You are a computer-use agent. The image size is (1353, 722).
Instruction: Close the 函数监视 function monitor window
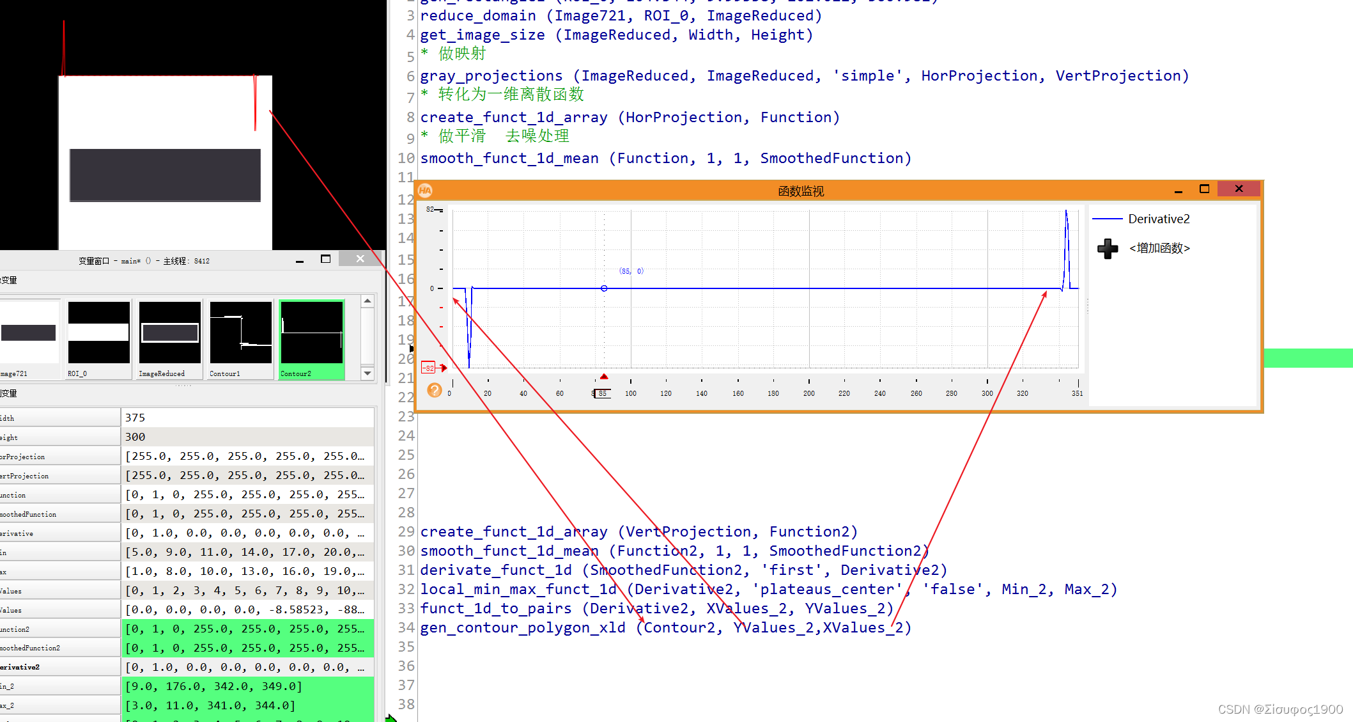click(1239, 189)
